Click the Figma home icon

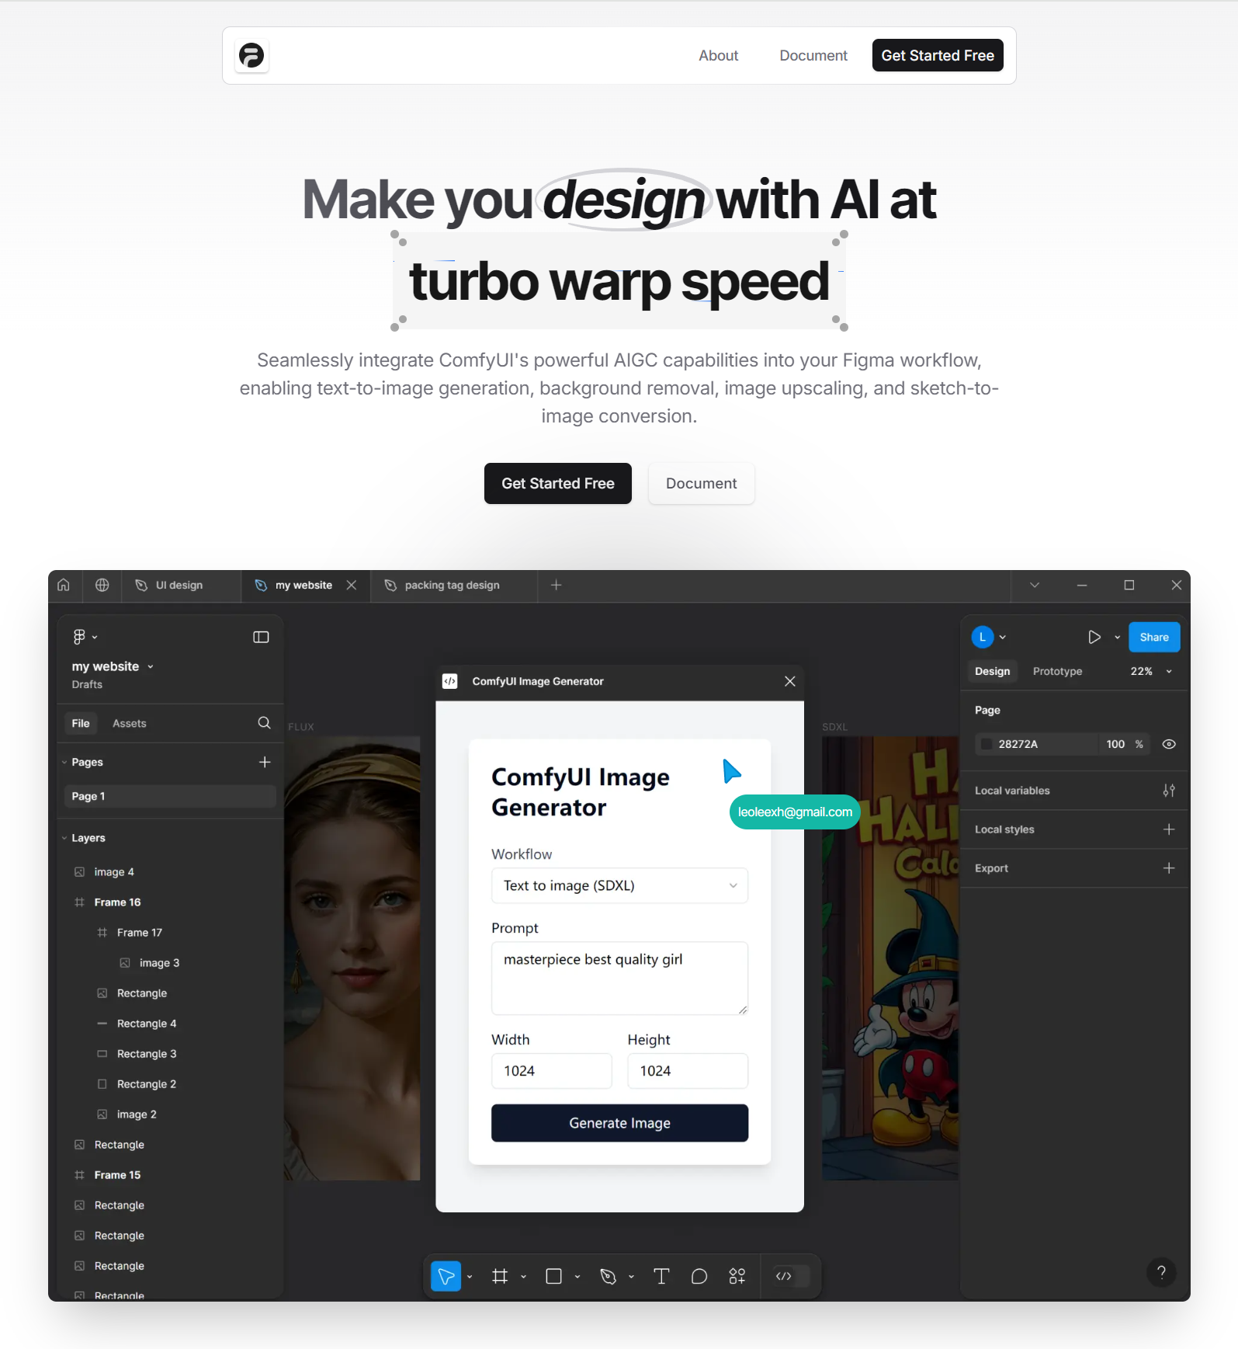click(x=64, y=585)
